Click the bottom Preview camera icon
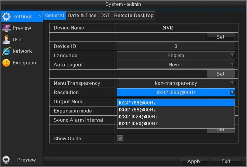The image size is (247, 167). 6,160
